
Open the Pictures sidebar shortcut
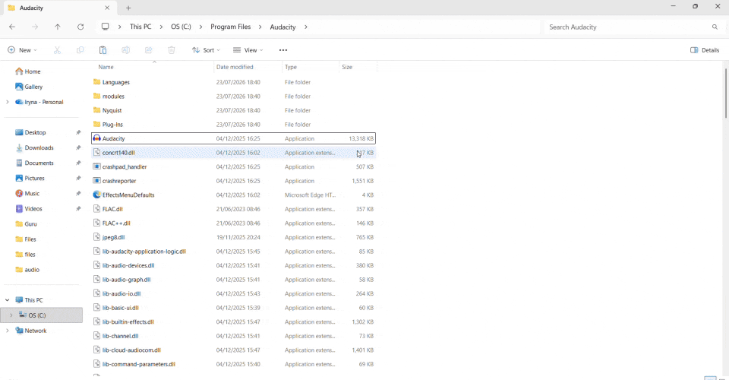pos(30,178)
